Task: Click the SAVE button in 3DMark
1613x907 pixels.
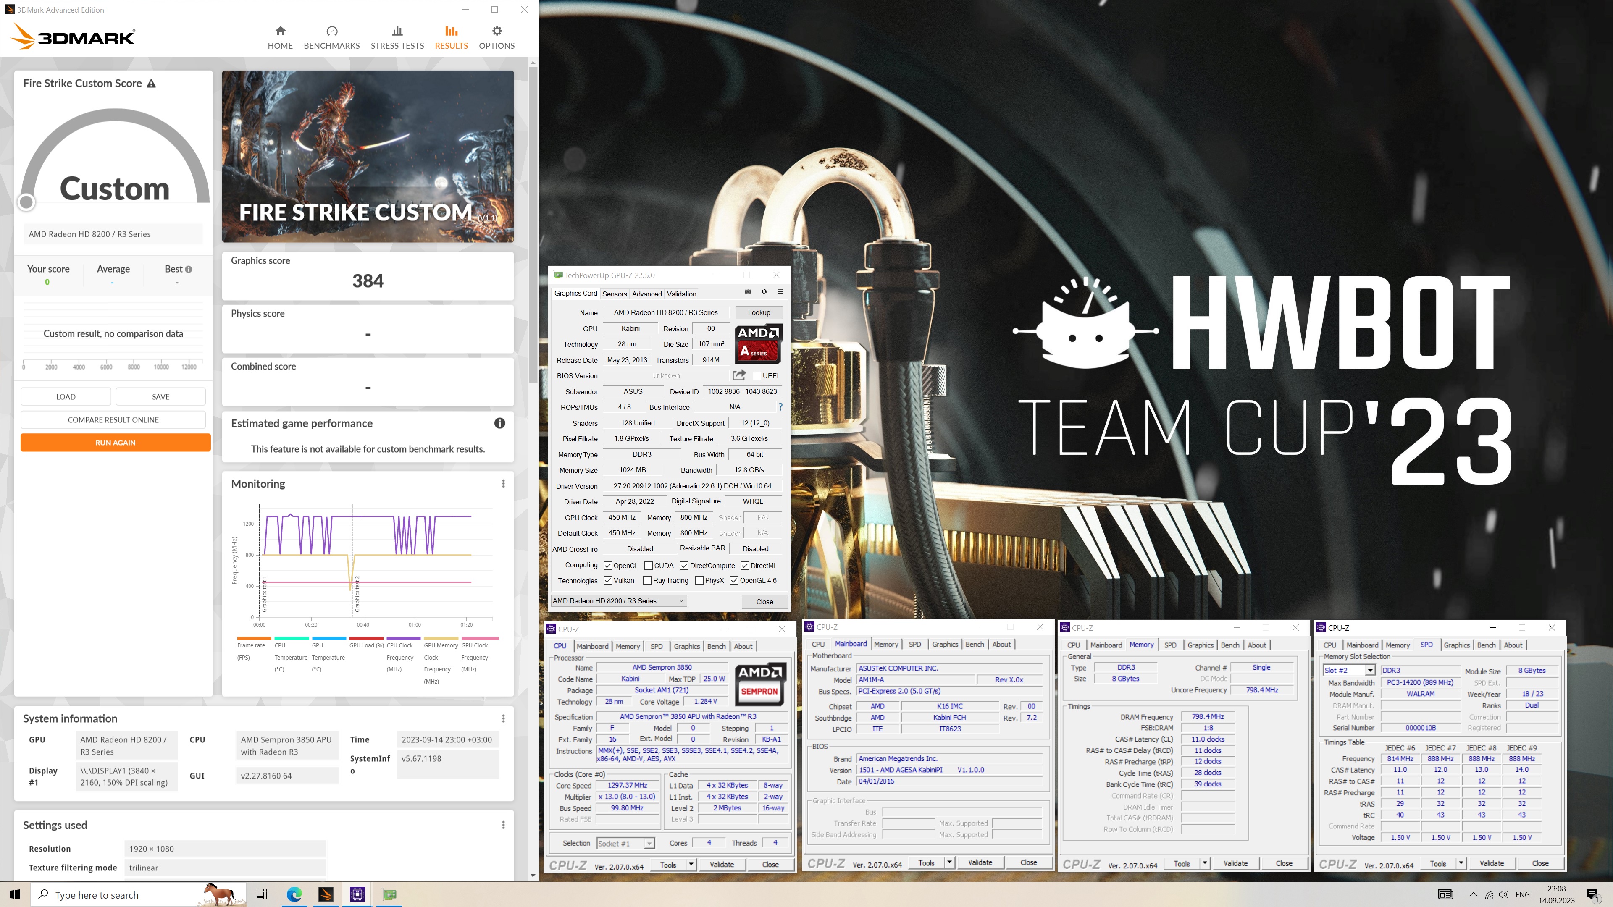Action: [x=161, y=396]
